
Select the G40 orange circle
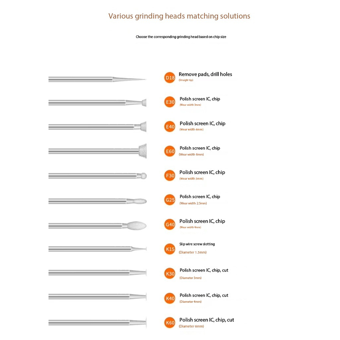tap(170, 224)
